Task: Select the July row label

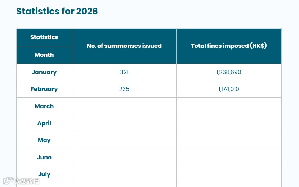Action: pyautogui.click(x=44, y=174)
